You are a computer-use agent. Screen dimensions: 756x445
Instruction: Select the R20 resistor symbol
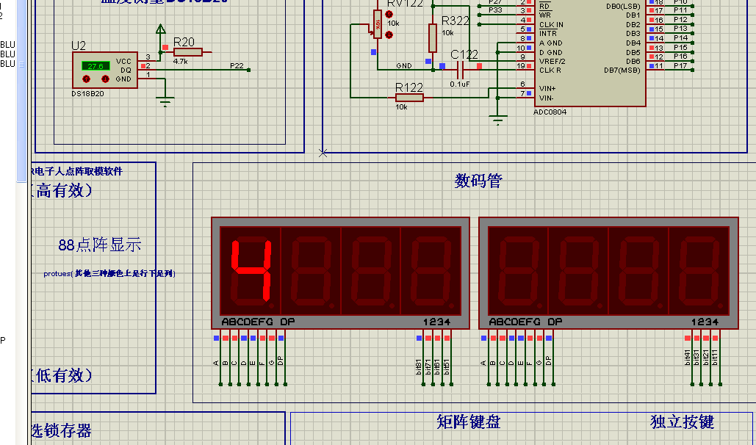(187, 52)
